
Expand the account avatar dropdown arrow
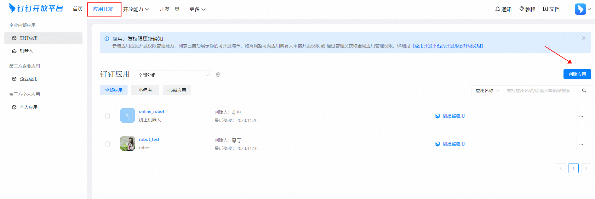pyautogui.click(x=589, y=9)
